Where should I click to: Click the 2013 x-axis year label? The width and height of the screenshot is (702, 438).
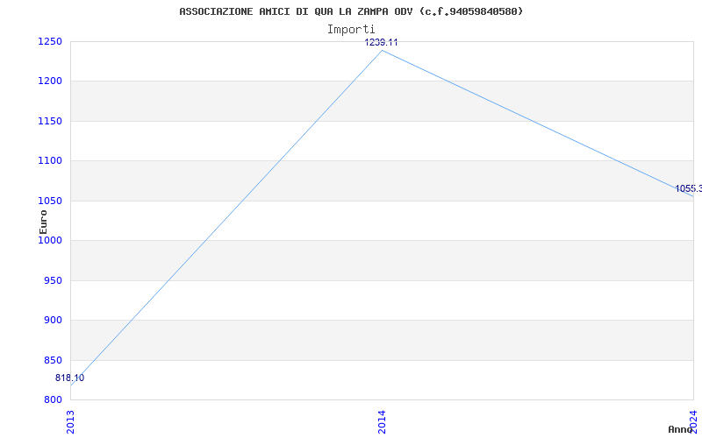70,422
